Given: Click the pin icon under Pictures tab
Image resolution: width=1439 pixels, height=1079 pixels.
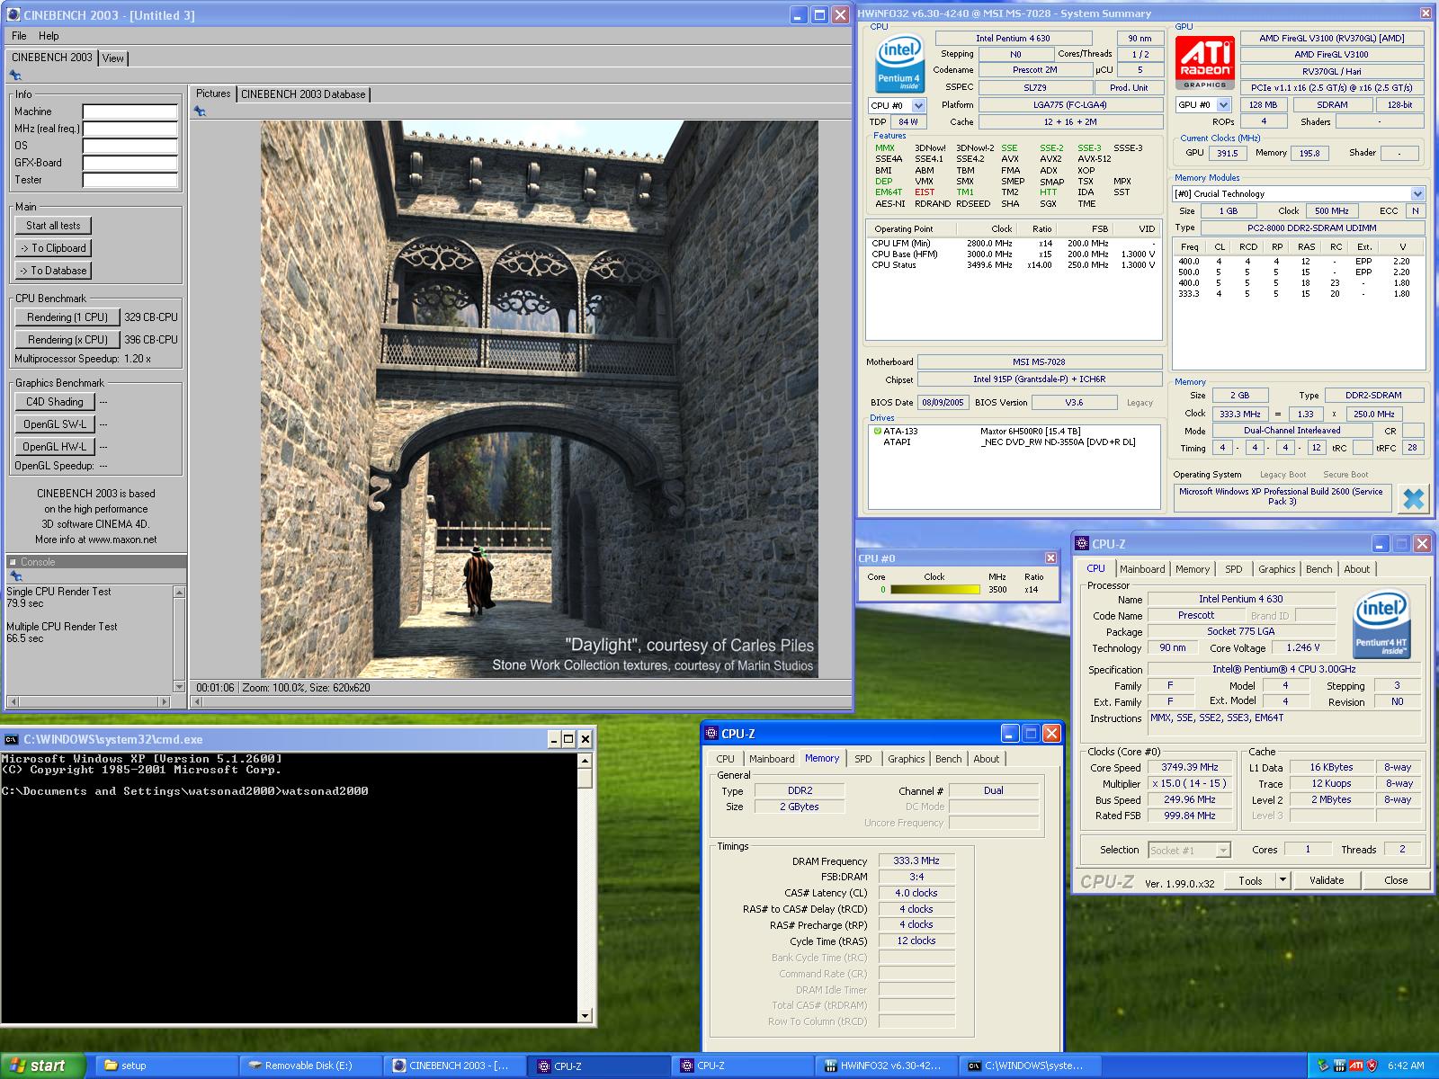Looking at the screenshot, I should pyautogui.click(x=200, y=111).
